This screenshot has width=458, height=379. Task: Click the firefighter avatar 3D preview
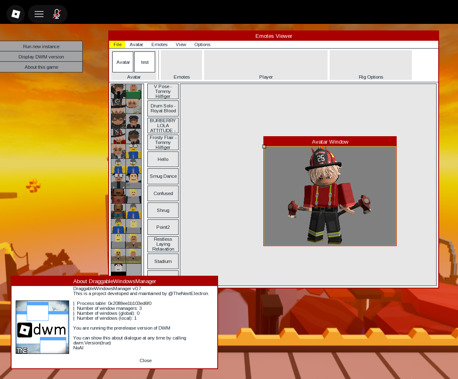(x=330, y=196)
